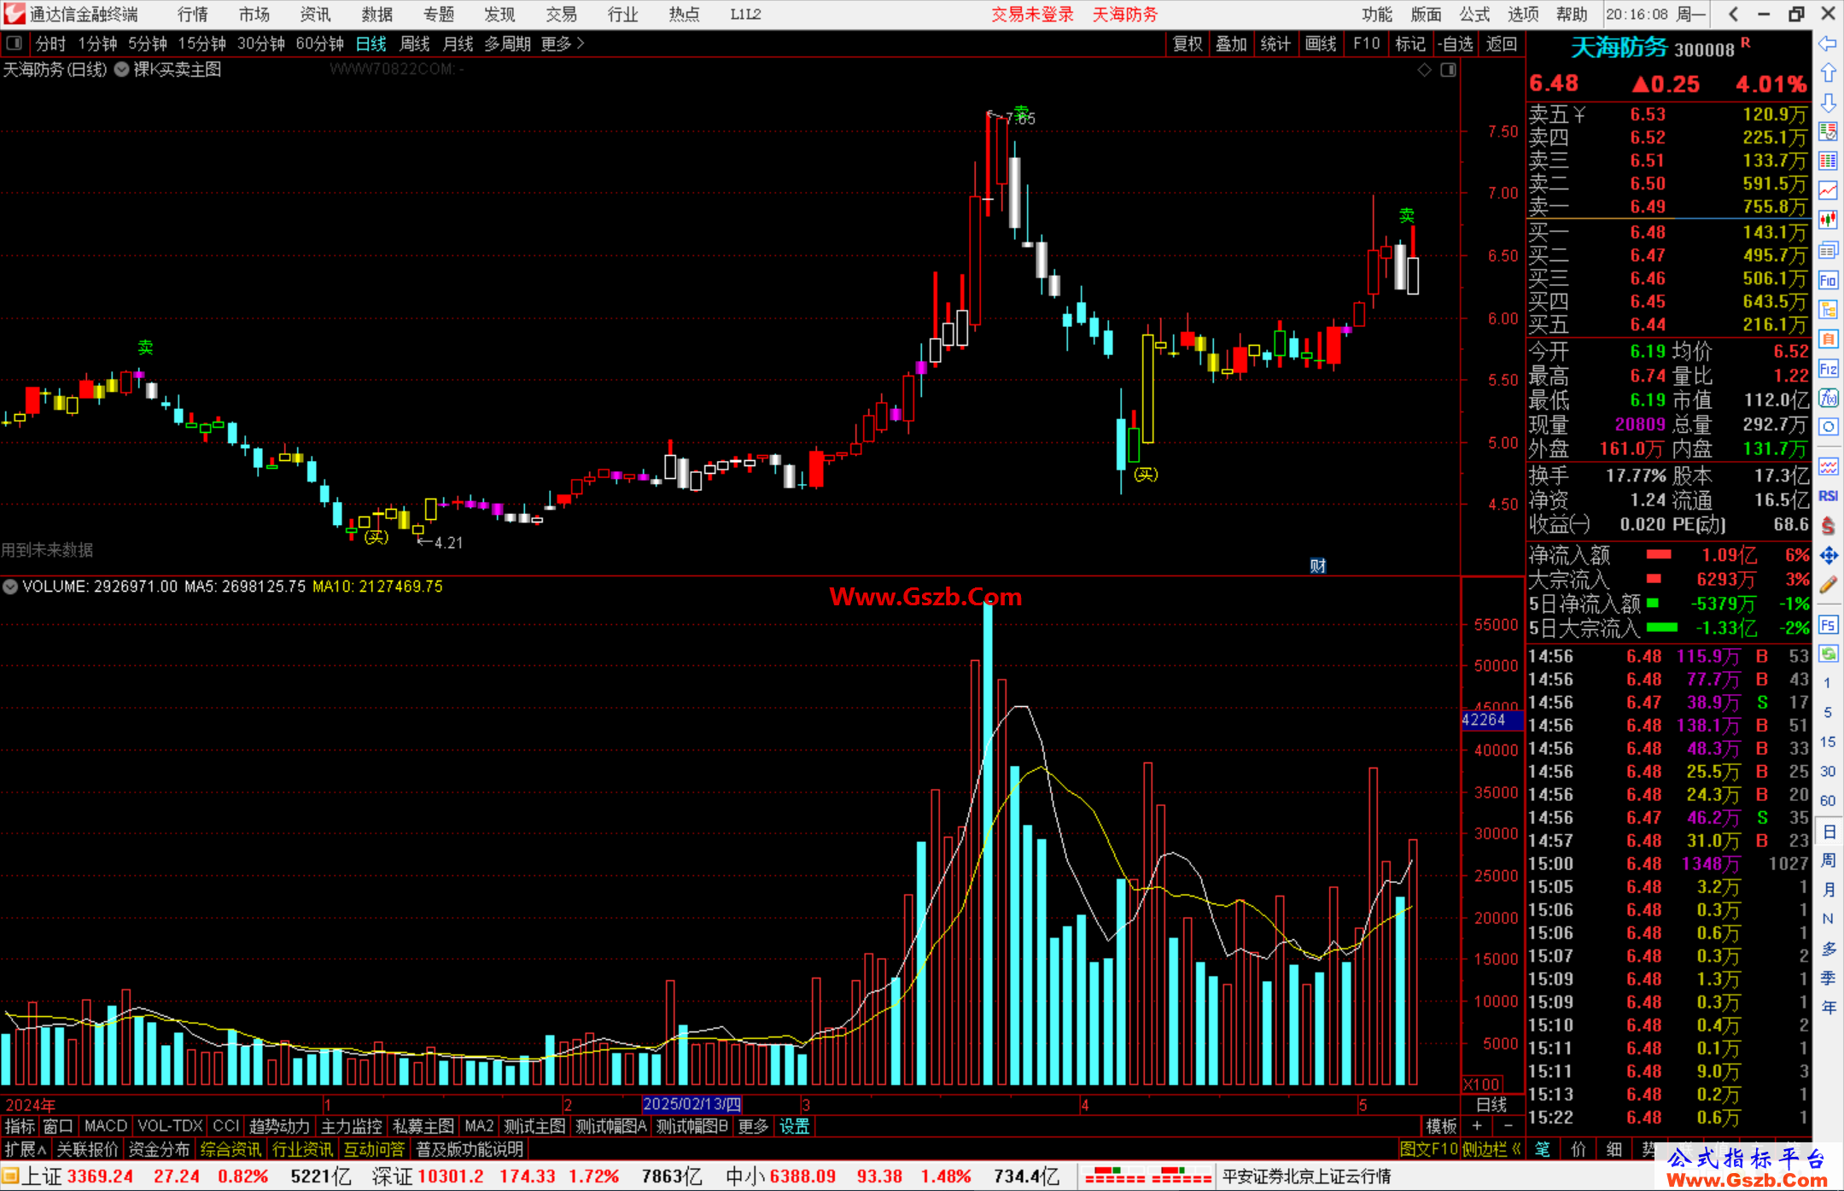Toggle 标记 mark on the stock

[x=1409, y=44]
